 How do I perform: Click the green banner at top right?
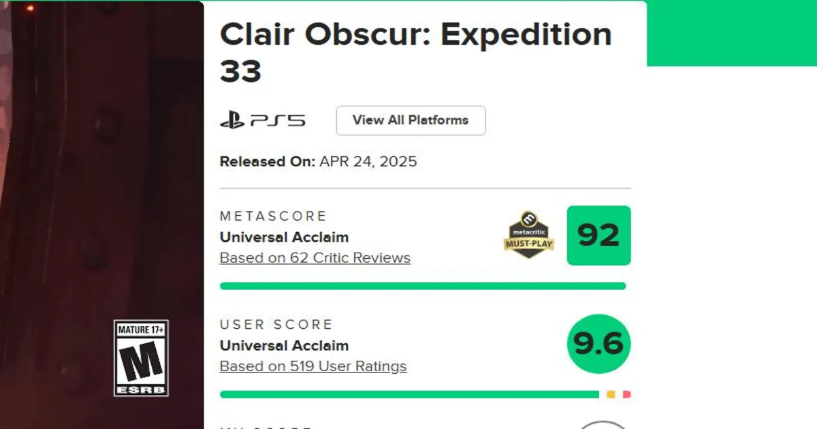(x=732, y=33)
